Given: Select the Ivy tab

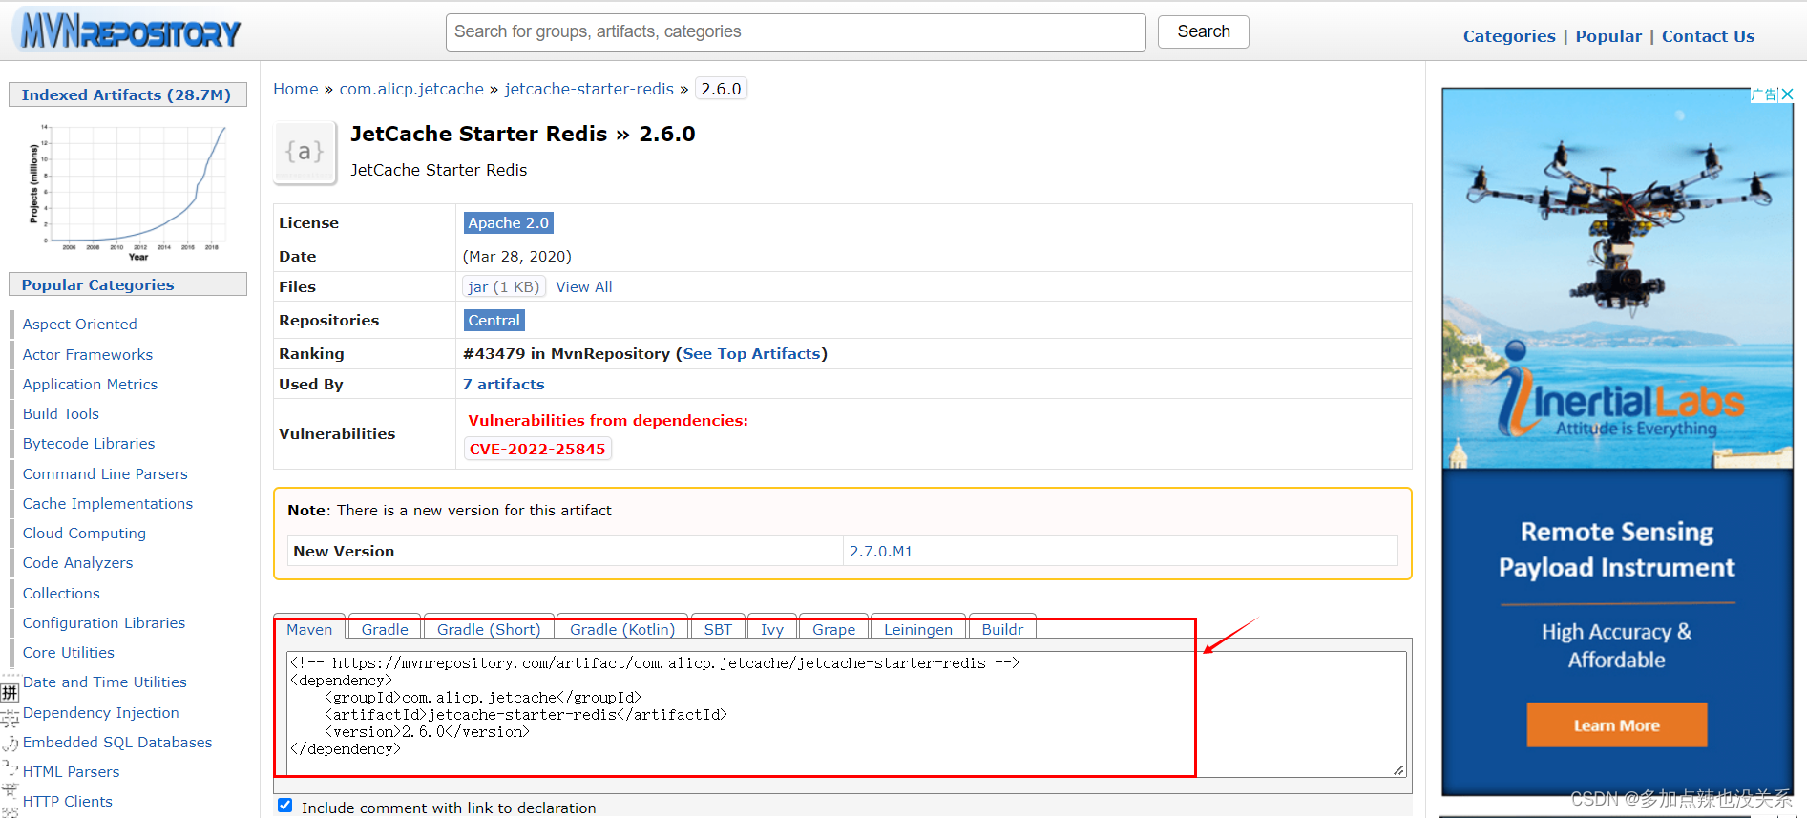Looking at the screenshot, I should pos(772,629).
